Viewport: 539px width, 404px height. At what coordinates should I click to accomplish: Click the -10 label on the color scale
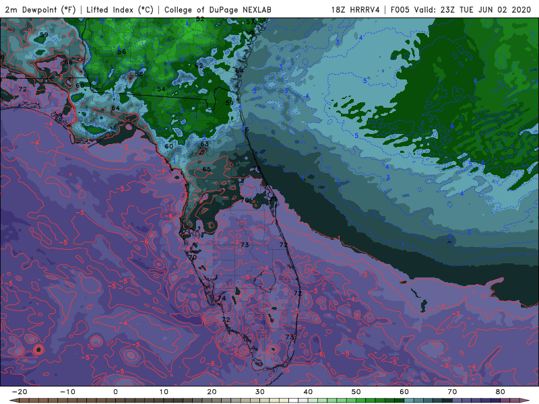tap(67, 392)
